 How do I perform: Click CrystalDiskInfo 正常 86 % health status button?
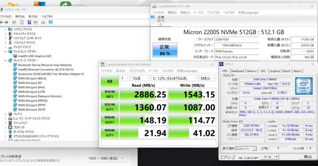[x=165, y=50]
